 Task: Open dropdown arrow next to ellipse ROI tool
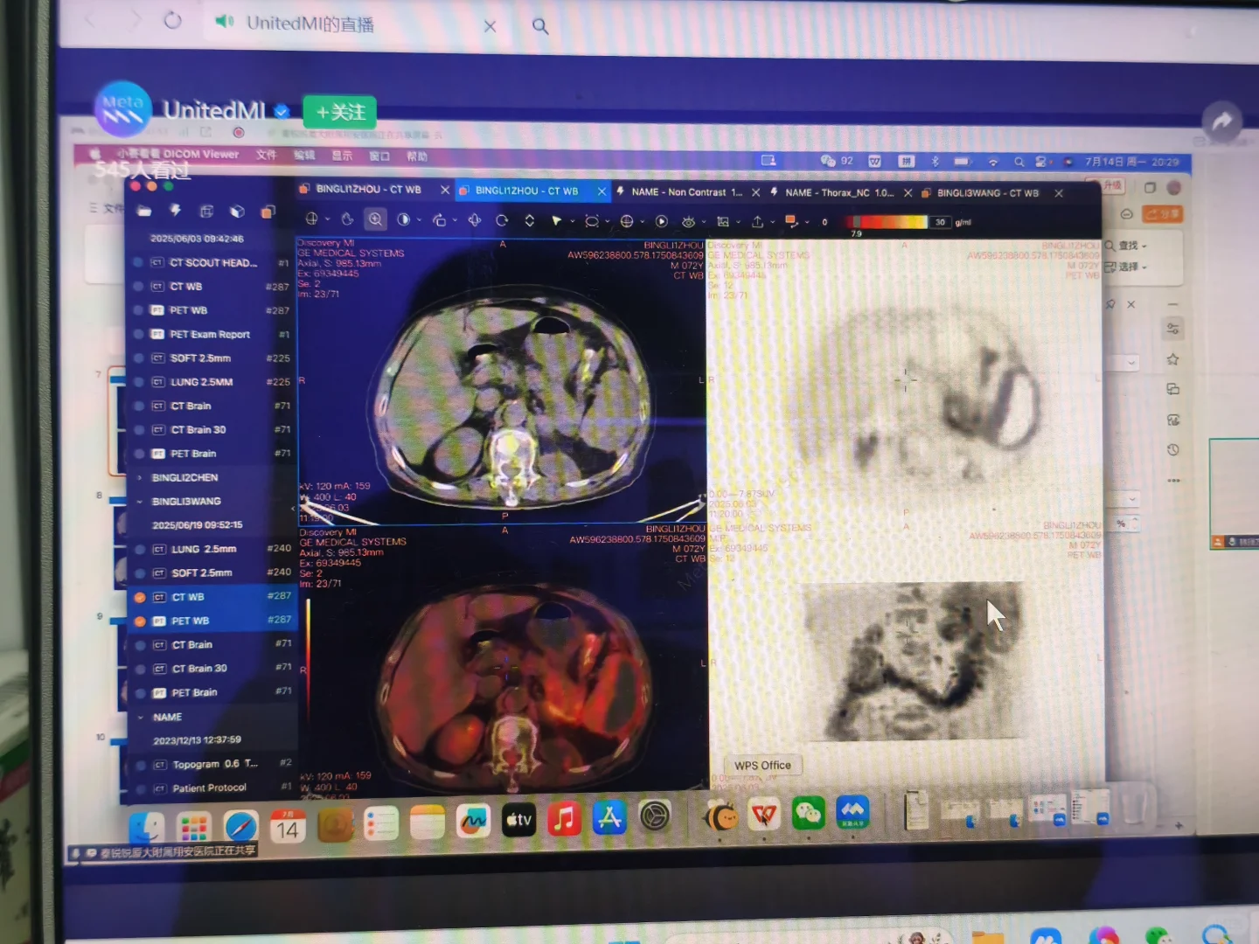pyautogui.click(x=607, y=221)
